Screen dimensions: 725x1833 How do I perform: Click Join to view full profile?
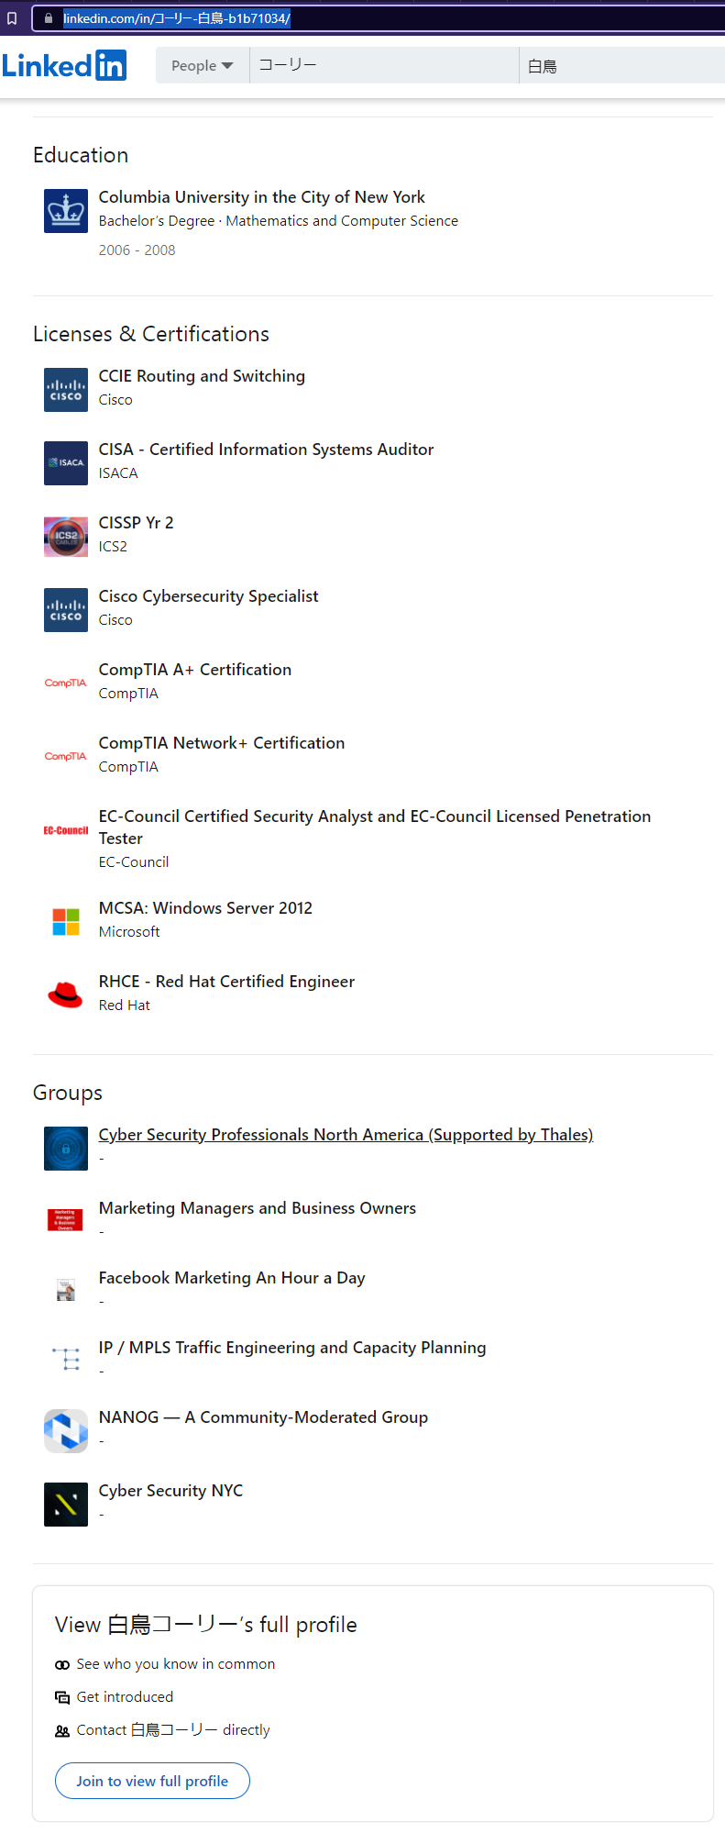pyautogui.click(x=152, y=1781)
